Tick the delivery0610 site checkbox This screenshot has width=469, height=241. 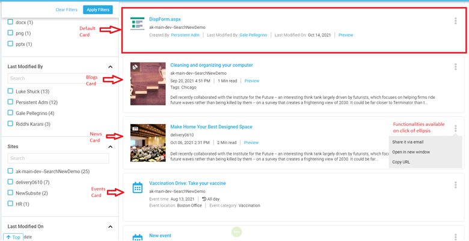click(11, 183)
